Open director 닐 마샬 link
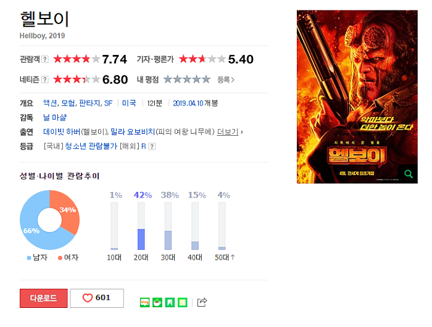Image resolution: width=432 pixels, height=327 pixels. (55, 118)
